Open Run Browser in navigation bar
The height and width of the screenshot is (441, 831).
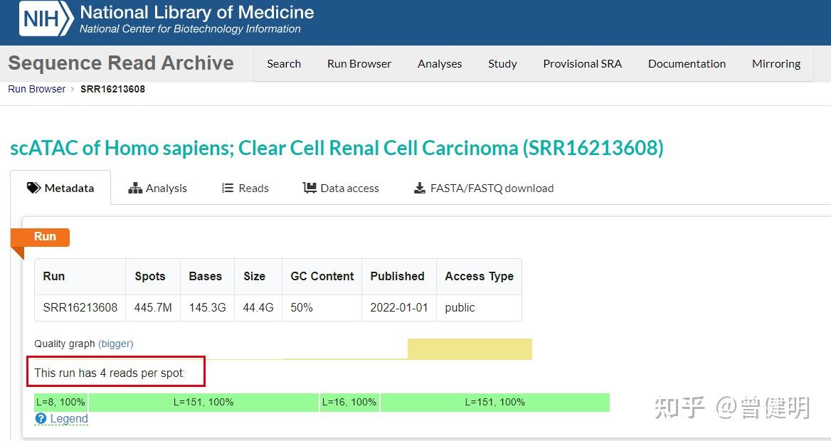click(359, 63)
